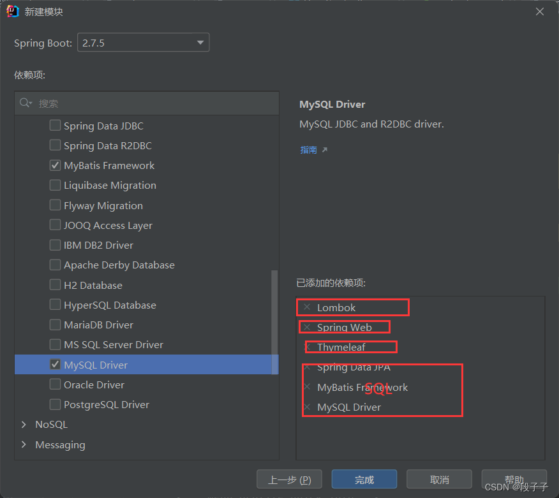Click the H2 Database label
Image resolution: width=559 pixels, height=498 pixels.
pyautogui.click(x=93, y=285)
